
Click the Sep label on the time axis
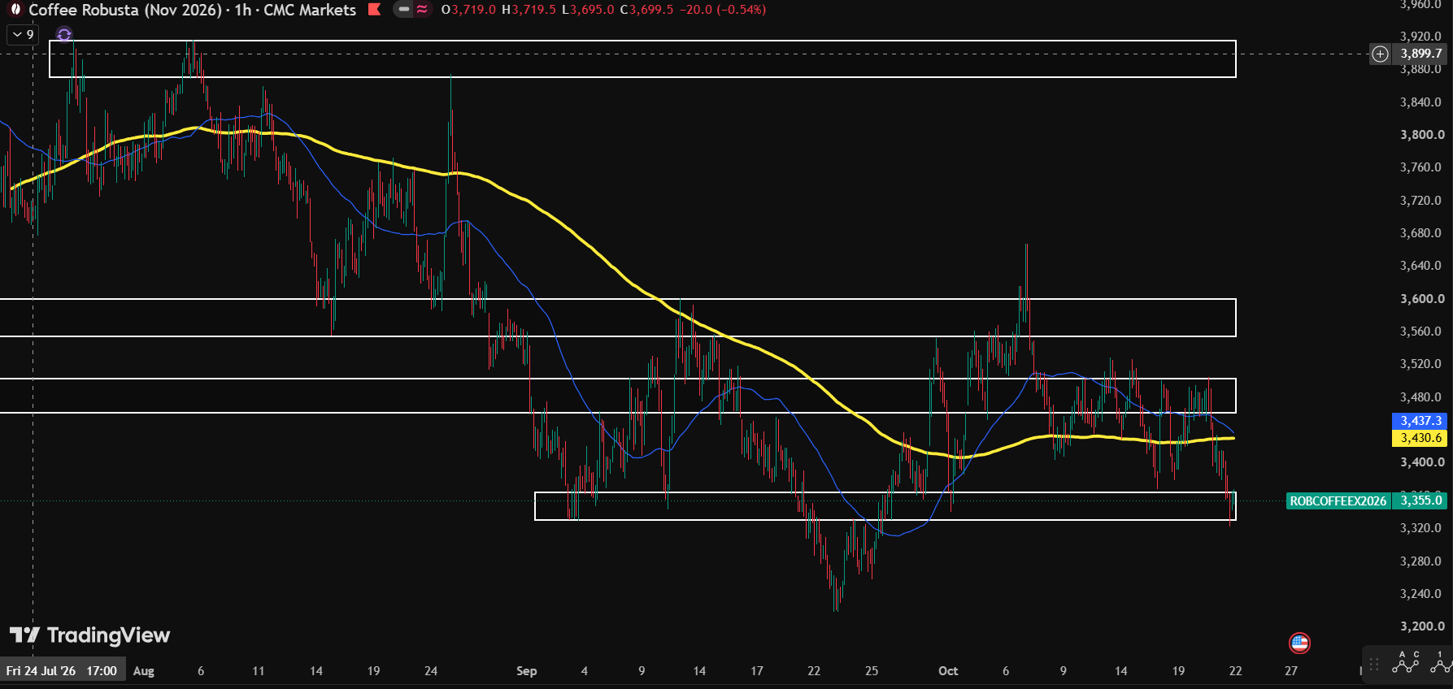527,671
